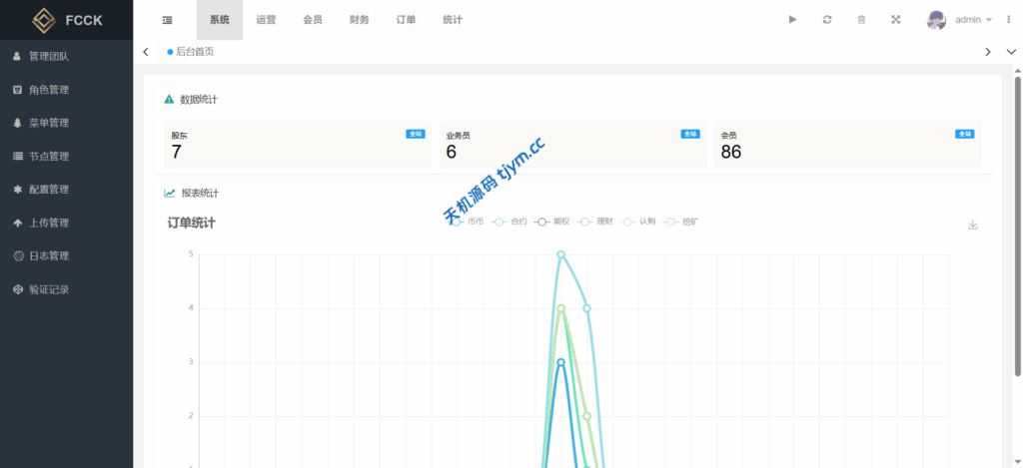Toggle the 合约 series in chart legend
This screenshot has width=1023, height=468.
510,222
